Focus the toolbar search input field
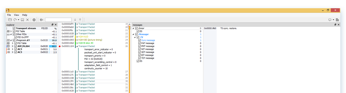This screenshot has width=346, height=93. click(58, 20)
